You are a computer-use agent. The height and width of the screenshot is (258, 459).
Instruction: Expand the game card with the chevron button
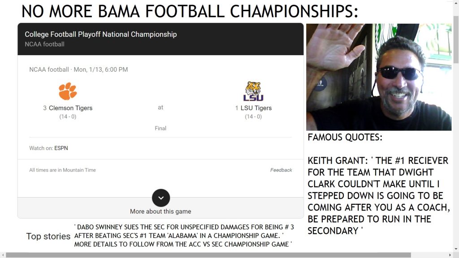[x=161, y=198]
